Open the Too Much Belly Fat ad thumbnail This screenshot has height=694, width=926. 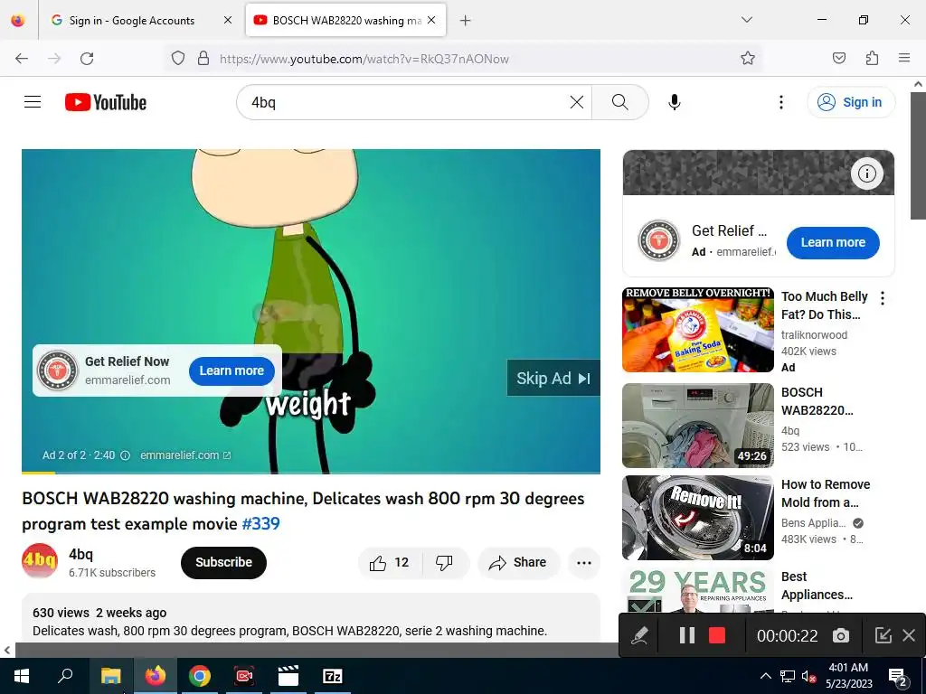pyautogui.click(x=697, y=330)
